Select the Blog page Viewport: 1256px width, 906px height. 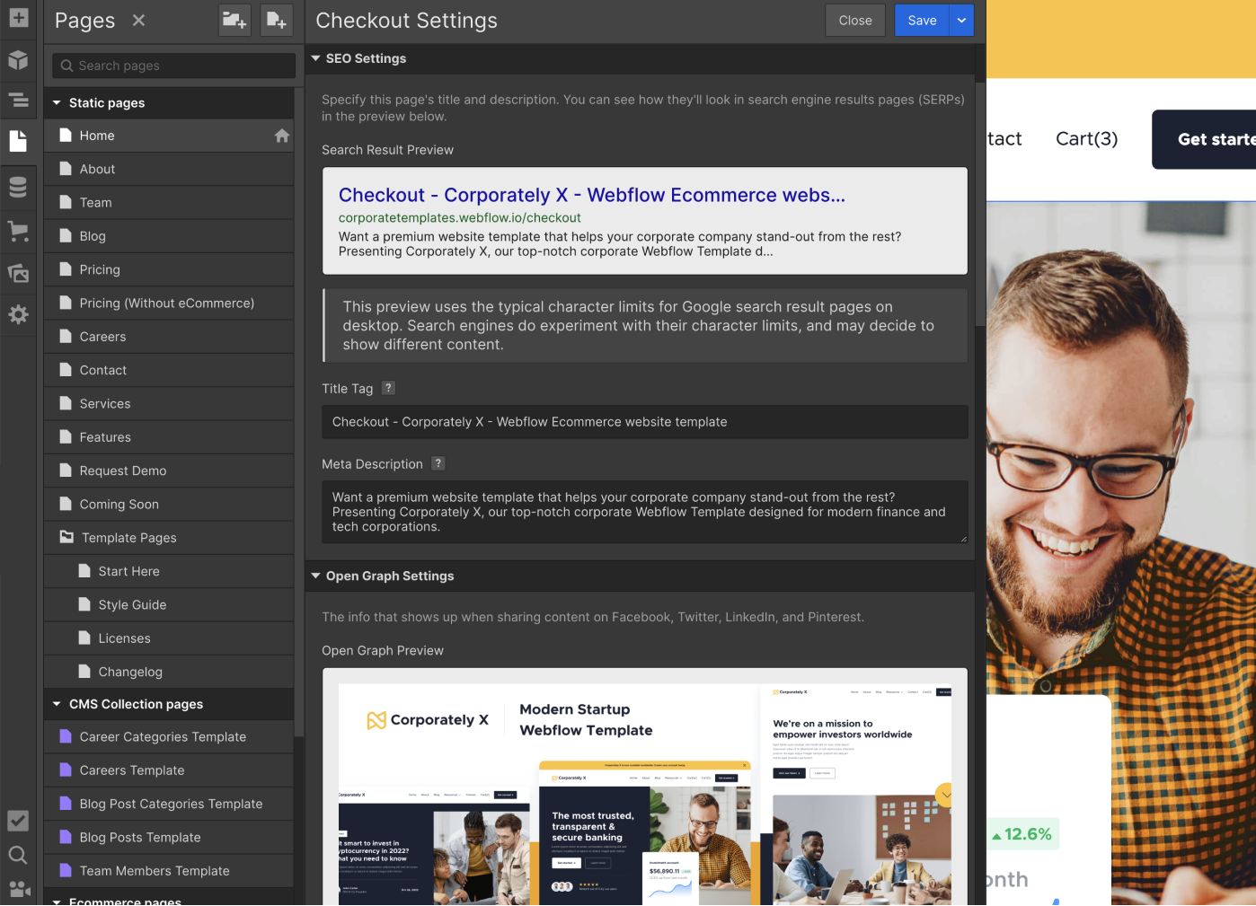click(169, 236)
